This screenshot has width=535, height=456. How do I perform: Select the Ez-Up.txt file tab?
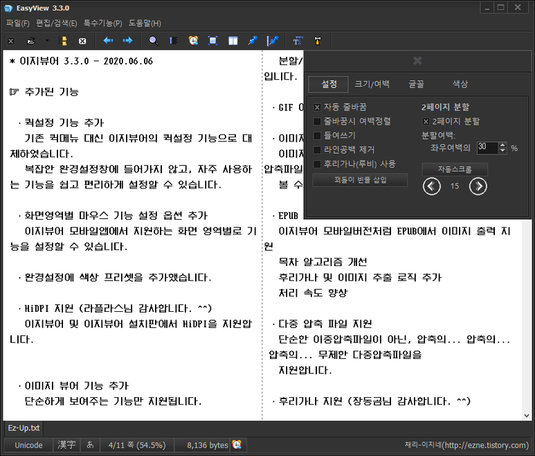tap(24, 428)
